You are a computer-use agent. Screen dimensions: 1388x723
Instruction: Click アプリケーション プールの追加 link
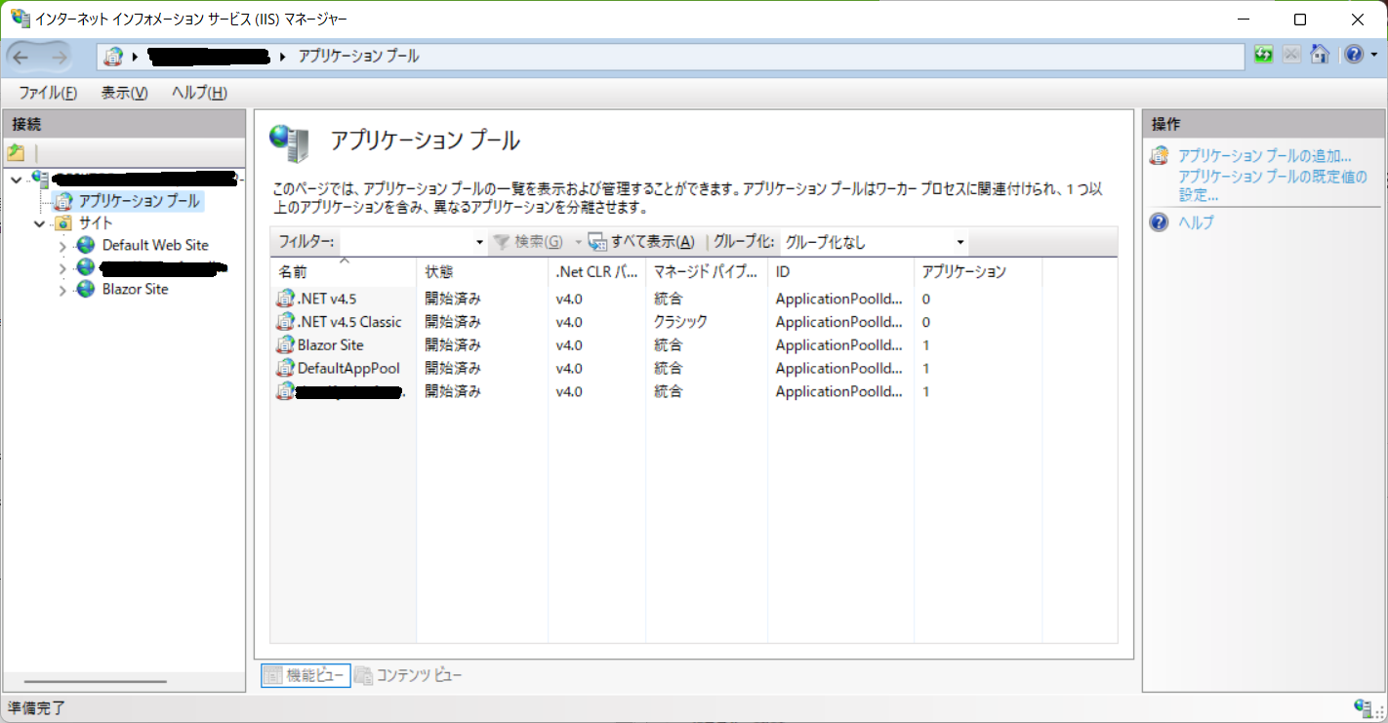pyautogui.click(x=1265, y=156)
